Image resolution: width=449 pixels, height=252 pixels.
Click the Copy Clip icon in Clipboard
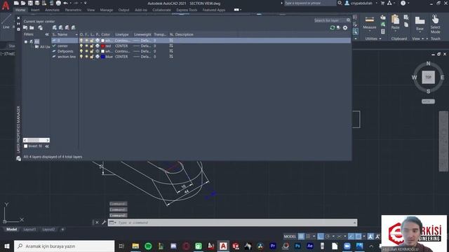(x=406, y=24)
